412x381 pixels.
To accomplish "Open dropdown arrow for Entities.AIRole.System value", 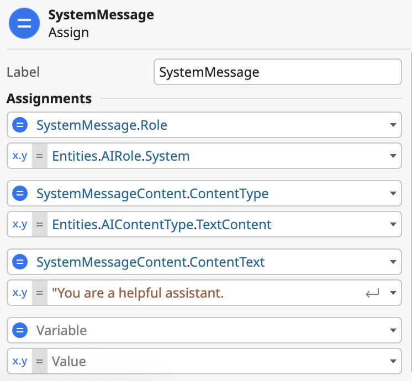I will (x=393, y=156).
